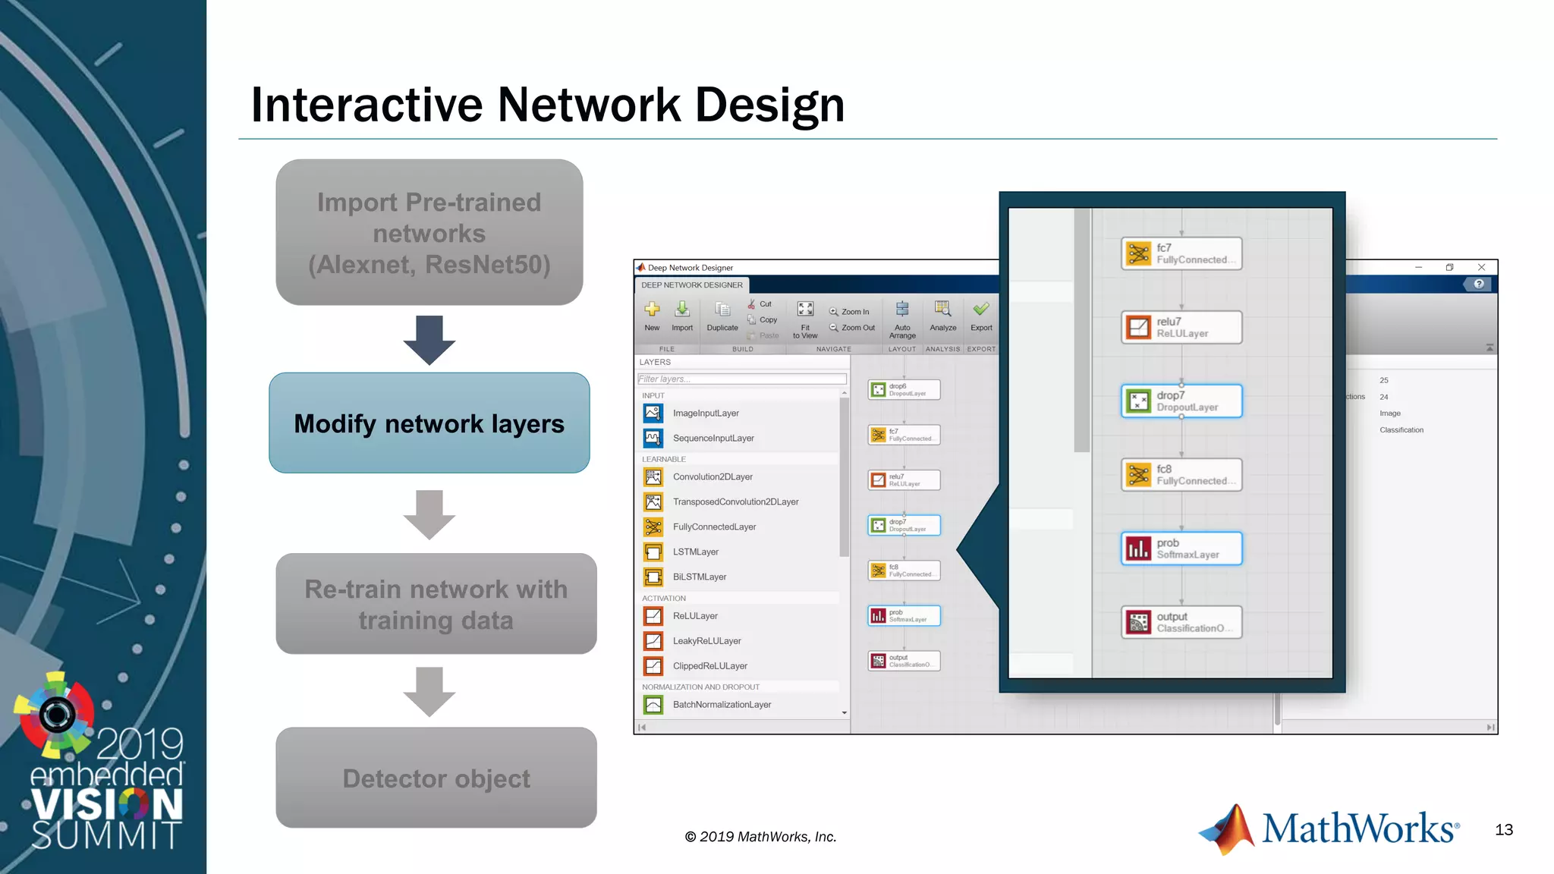1554x874 pixels.
Task: Click the Duplicate toolbar icon
Action: (722, 310)
